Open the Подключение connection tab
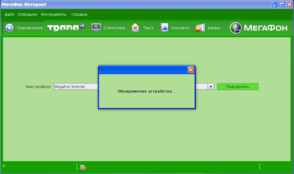Screen dimensions: 294x174 24,28
